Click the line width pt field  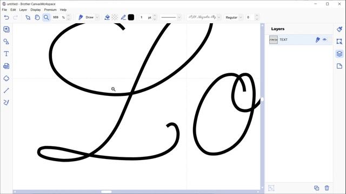coord(145,17)
